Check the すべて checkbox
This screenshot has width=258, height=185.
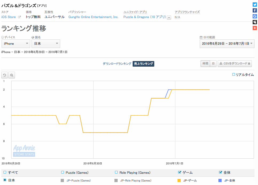coord(5,172)
